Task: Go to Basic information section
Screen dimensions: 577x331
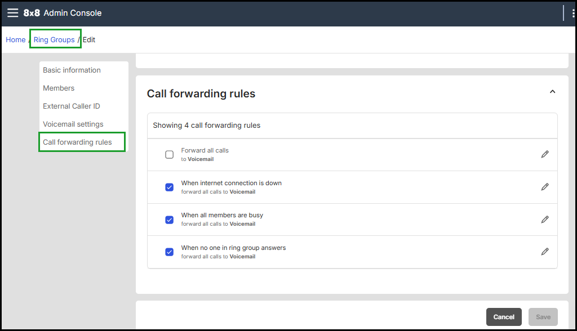Action: 72,70
